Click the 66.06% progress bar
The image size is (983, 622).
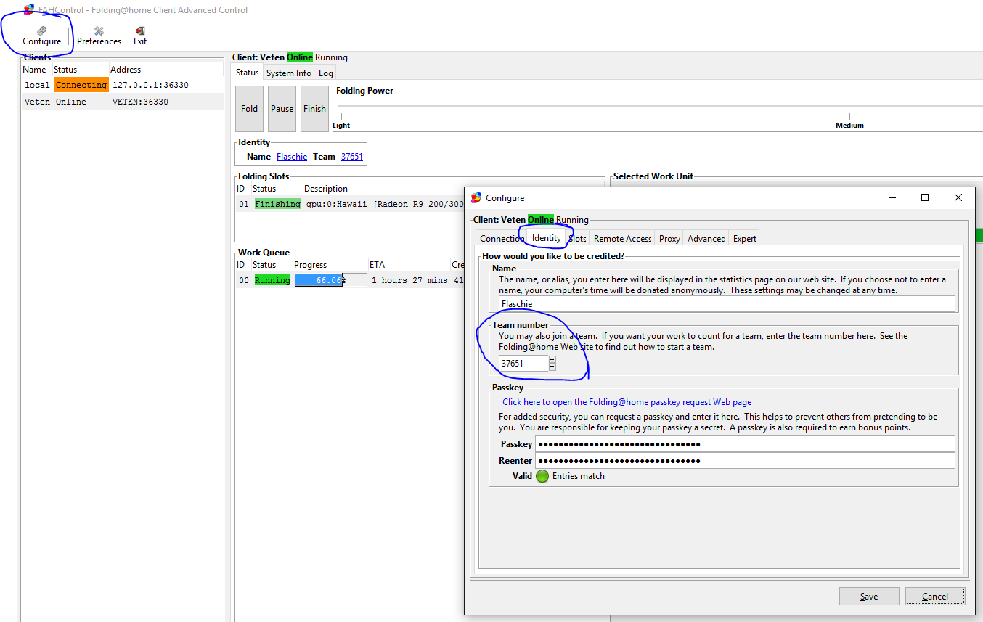(x=330, y=280)
